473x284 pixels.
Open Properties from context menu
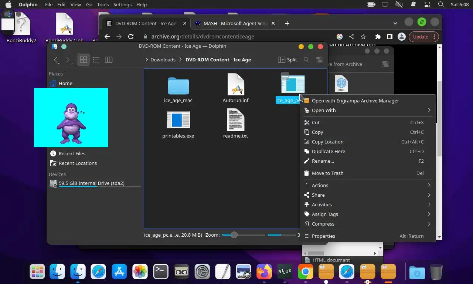tap(368, 236)
